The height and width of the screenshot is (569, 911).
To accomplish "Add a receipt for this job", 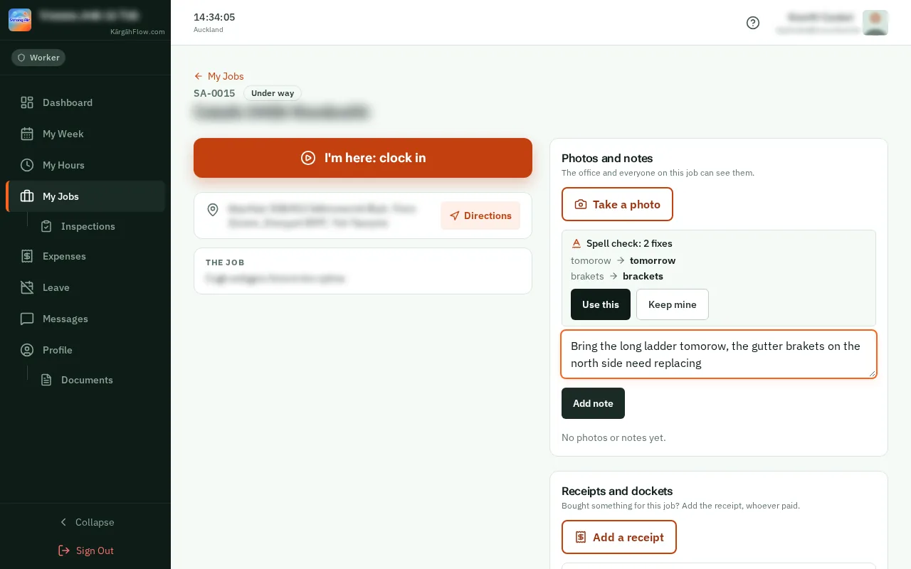I will [619, 537].
